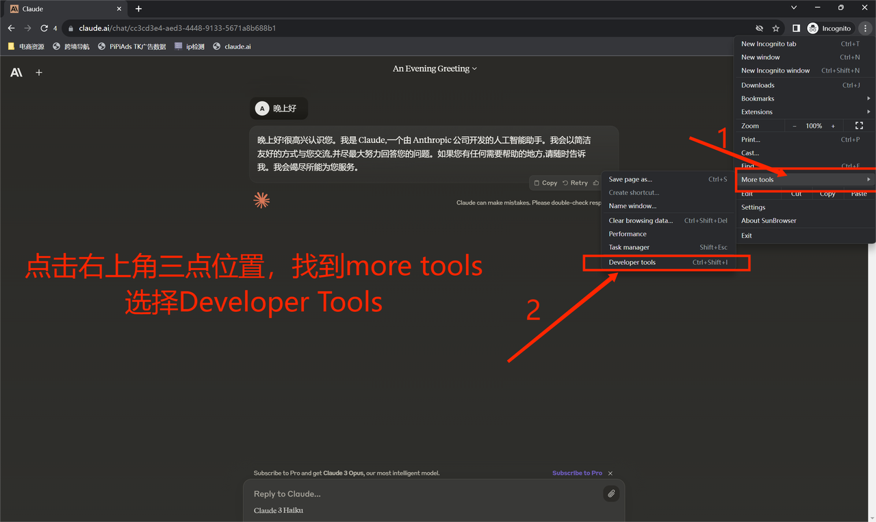
Task: Open About SunBrowser
Action: click(804, 221)
